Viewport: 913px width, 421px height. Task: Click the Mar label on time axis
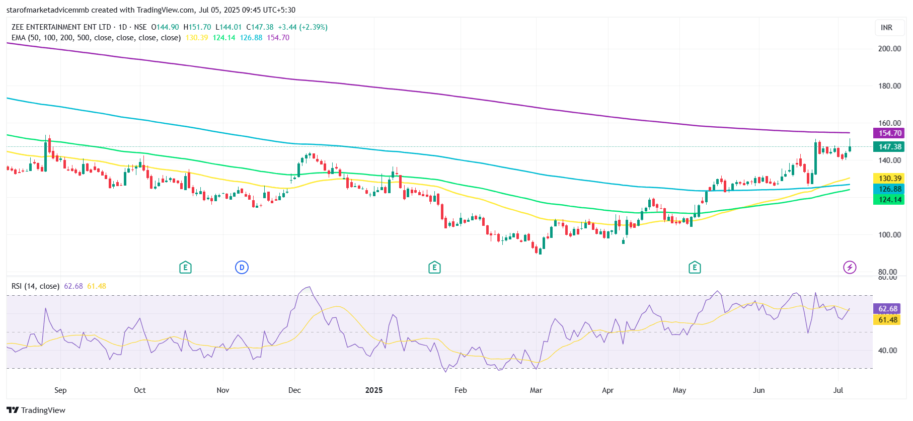click(536, 390)
